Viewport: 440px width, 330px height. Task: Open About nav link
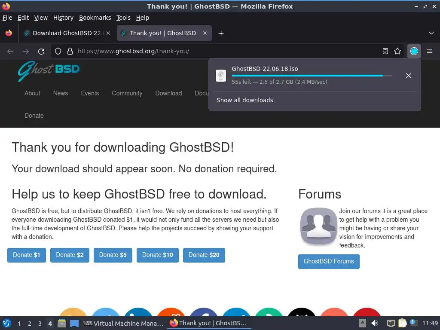[32, 93]
